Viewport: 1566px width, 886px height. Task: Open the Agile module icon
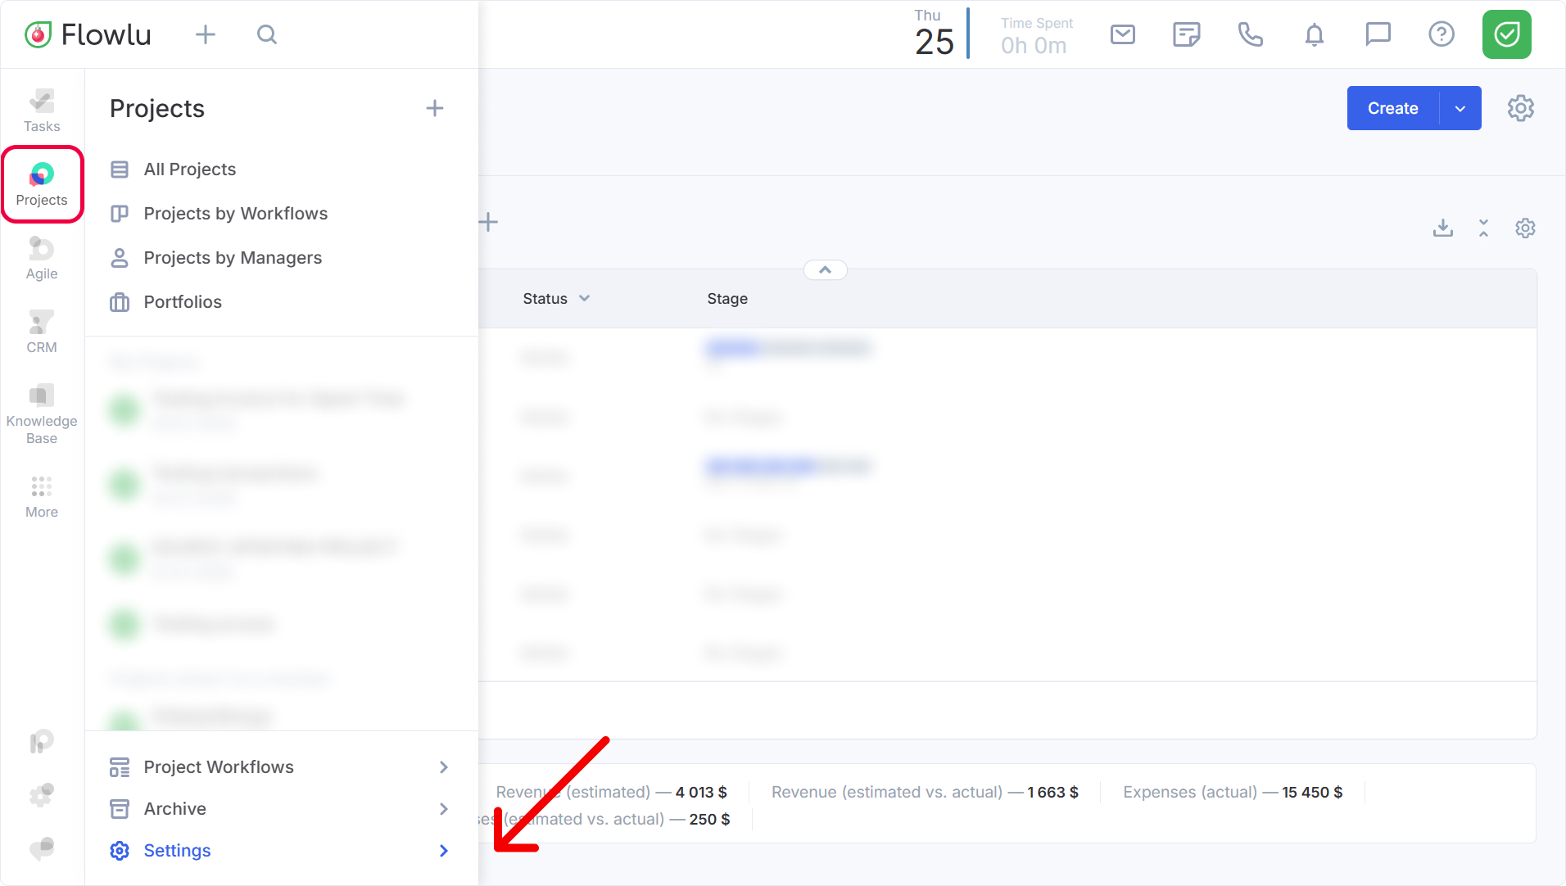coord(42,257)
